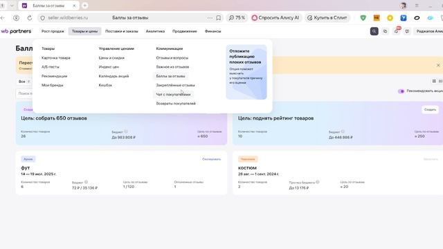Open Чат с покупателями menu entry
The height and width of the screenshot is (249, 443).
pos(173,94)
